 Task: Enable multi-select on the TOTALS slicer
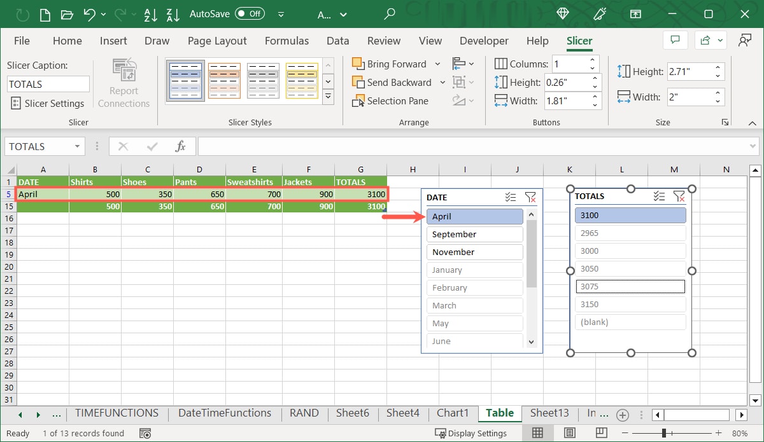click(x=658, y=196)
